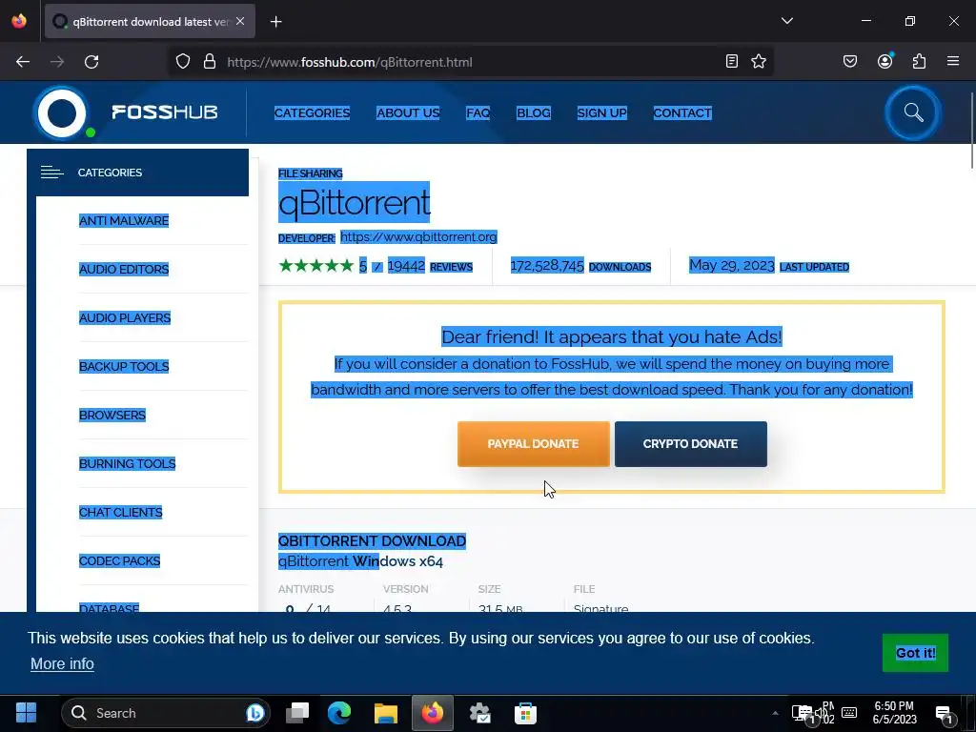Viewport: 976px width, 732px height.
Task: Show hidden system tray icons
Action: [x=775, y=713]
